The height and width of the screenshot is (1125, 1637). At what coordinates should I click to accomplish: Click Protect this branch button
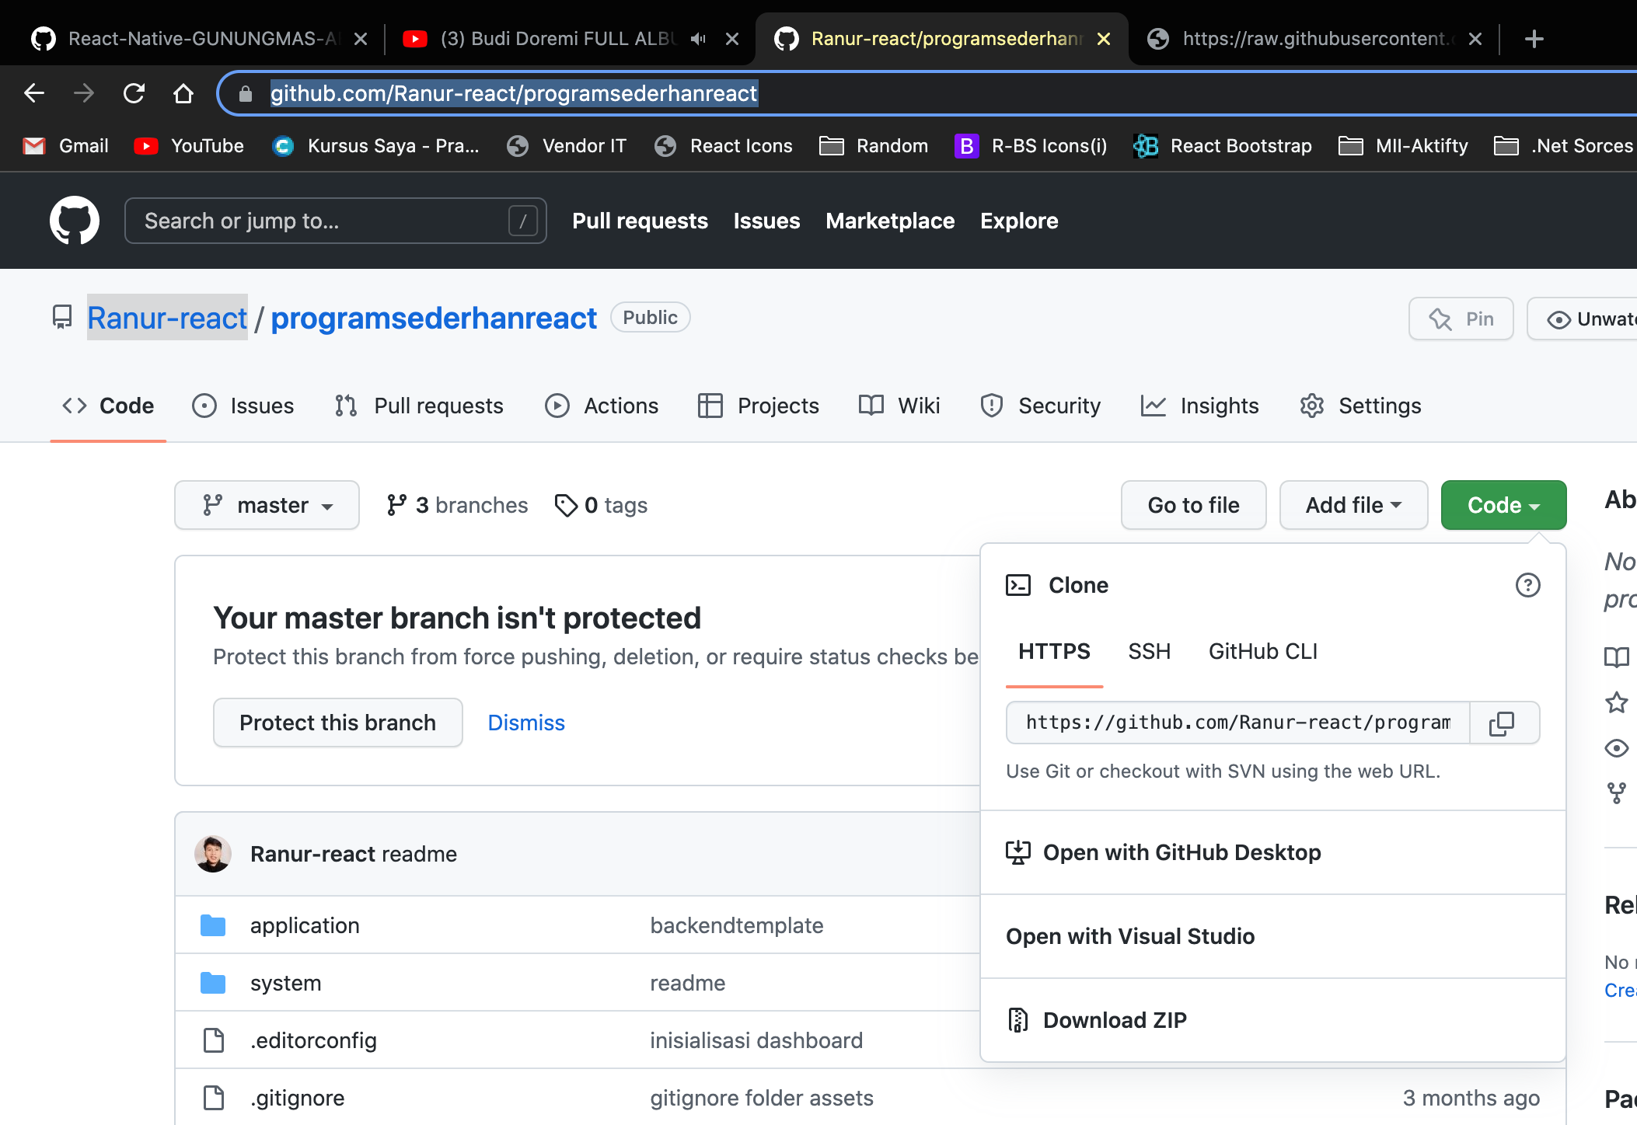[x=337, y=723]
